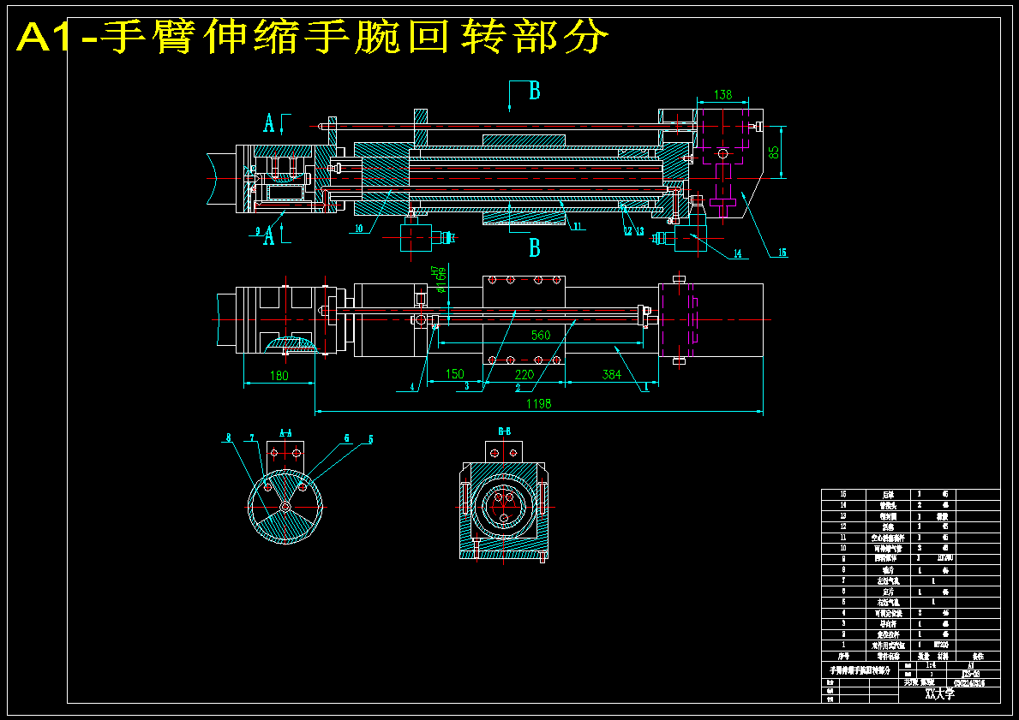Click the 220 dimension text
This screenshot has width=1019, height=720.
(524, 375)
